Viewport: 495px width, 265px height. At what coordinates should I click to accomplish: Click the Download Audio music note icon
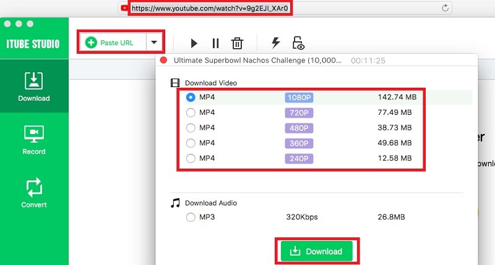175,203
